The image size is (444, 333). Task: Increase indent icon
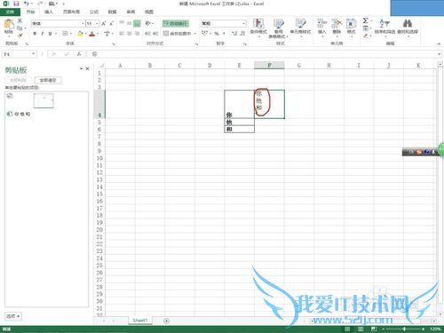click(155, 33)
